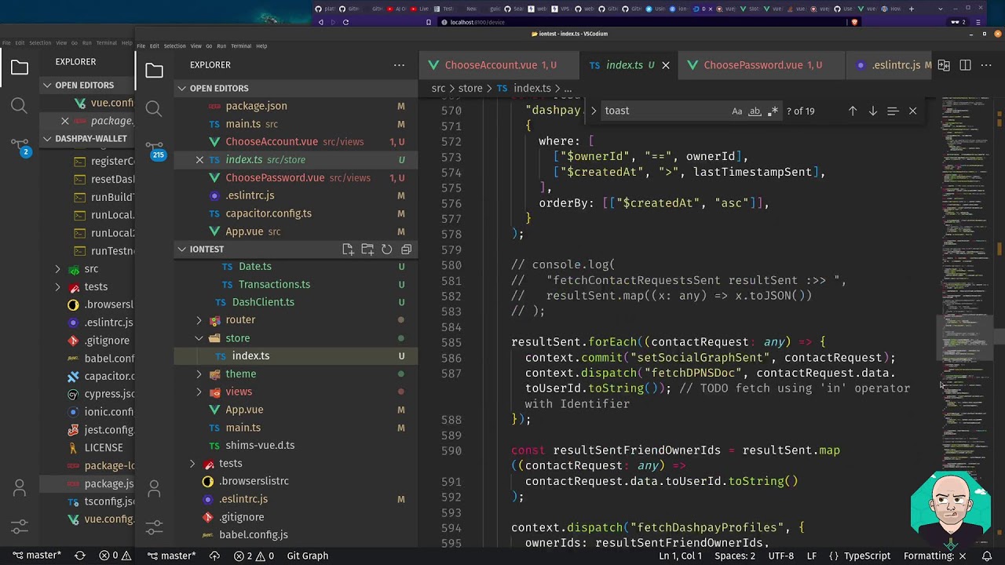The image size is (1005, 565).
Task: Go to next match in find widget
Action: [872, 111]
